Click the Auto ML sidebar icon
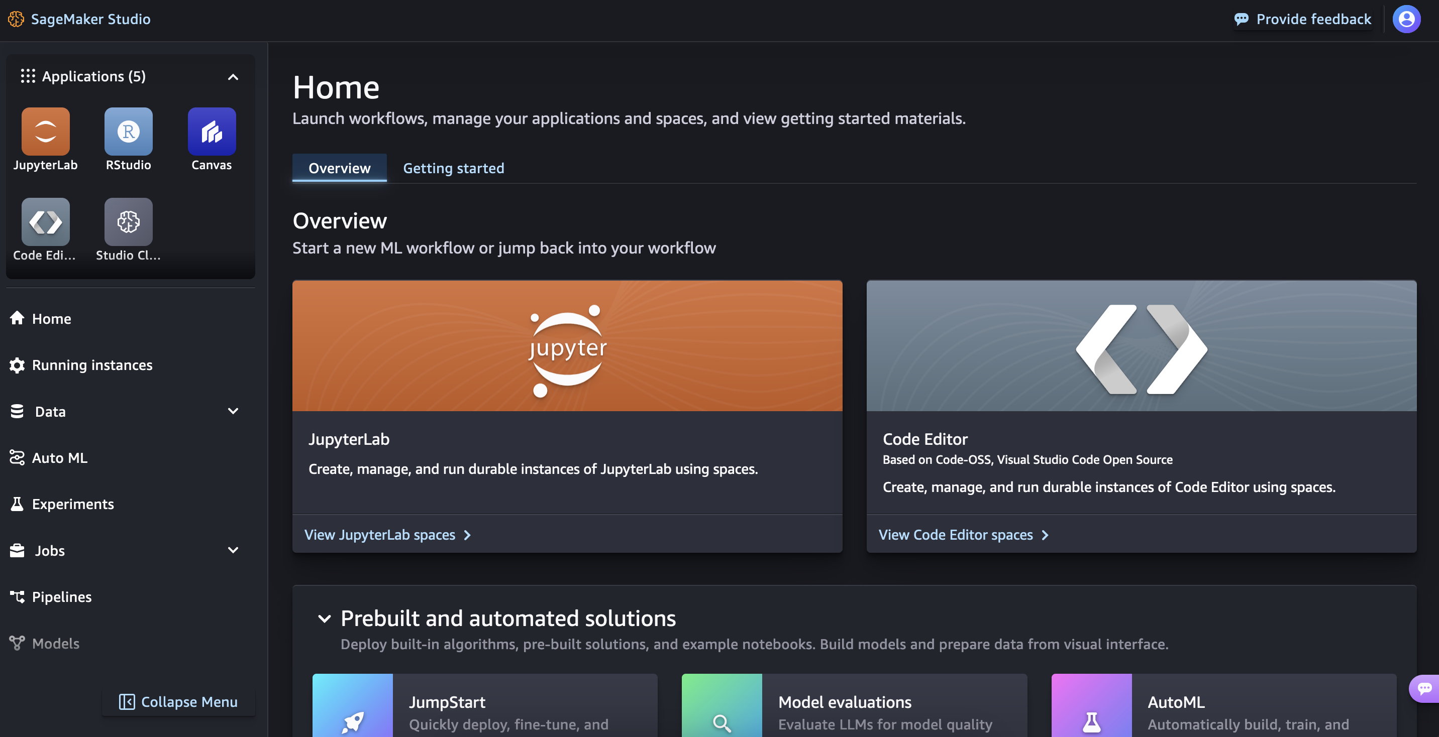 coord(17,457)
